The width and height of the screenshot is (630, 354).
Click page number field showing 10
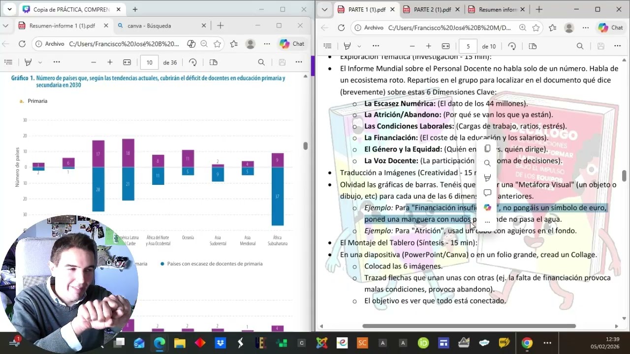(149, 62)
